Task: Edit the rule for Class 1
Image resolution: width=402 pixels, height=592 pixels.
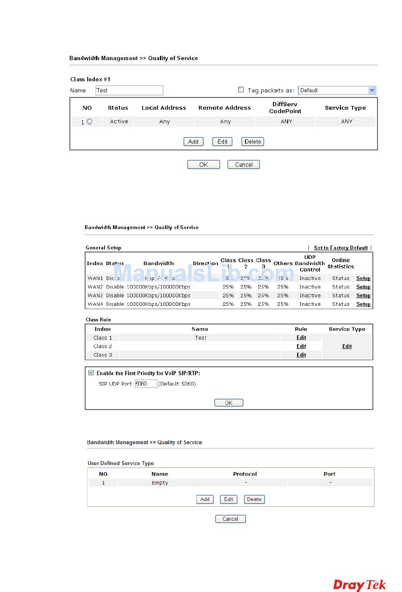Action: (301, 337)
